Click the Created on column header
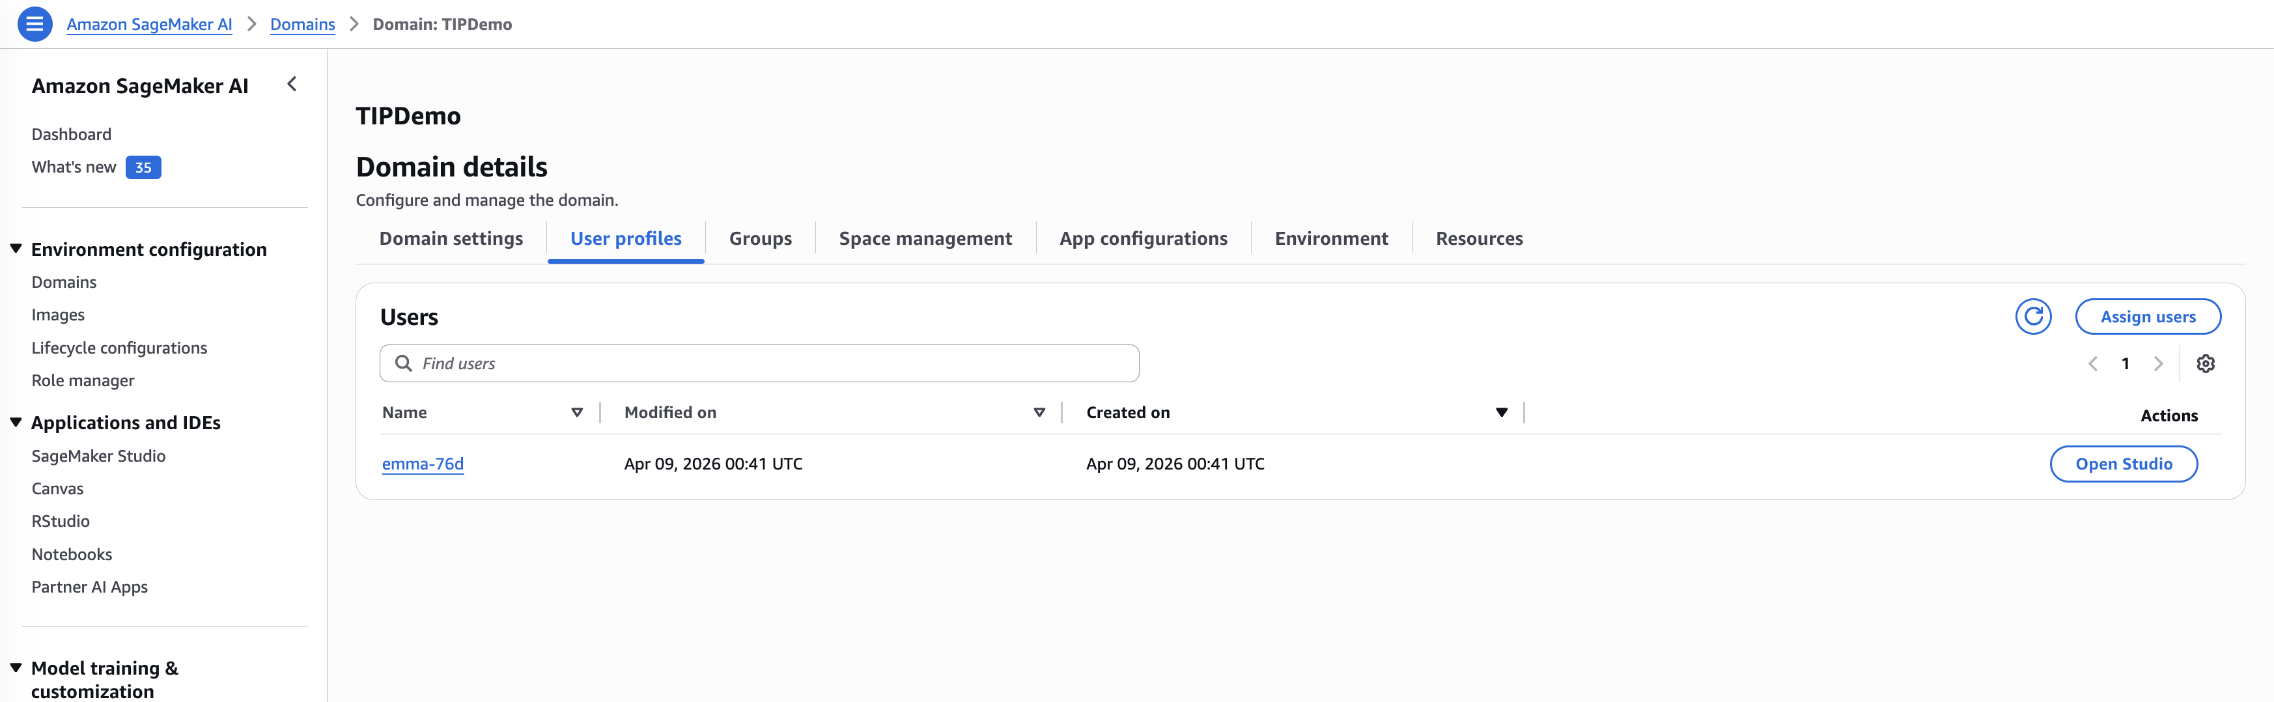This screenshot has height=702, width=2274. [x=1128, y=412]
